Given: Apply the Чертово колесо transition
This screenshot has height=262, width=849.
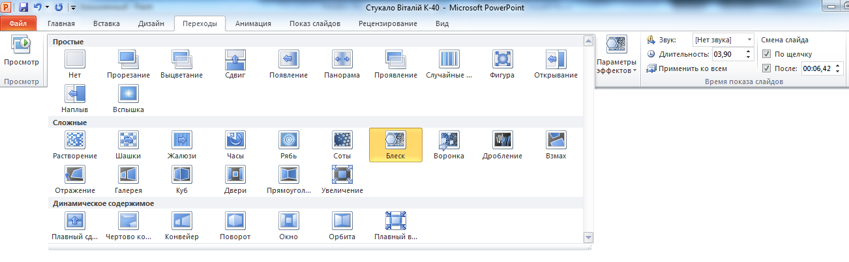Looking at the screenshot, I should click(128, 226).
